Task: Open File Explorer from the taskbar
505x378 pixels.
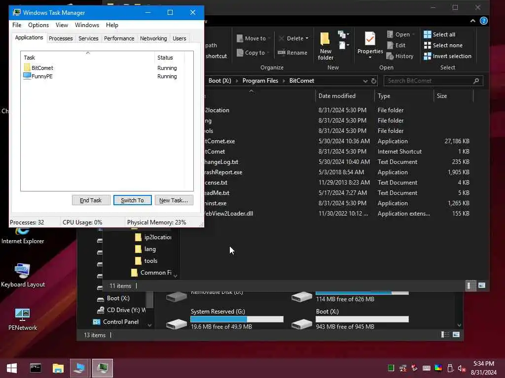Action: pos(58,368)
